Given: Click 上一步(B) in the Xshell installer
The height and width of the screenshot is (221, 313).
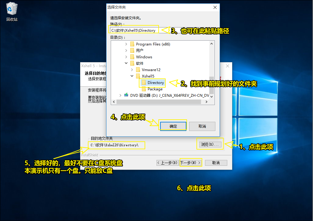Looking at the screenshot, I should 168,163.
